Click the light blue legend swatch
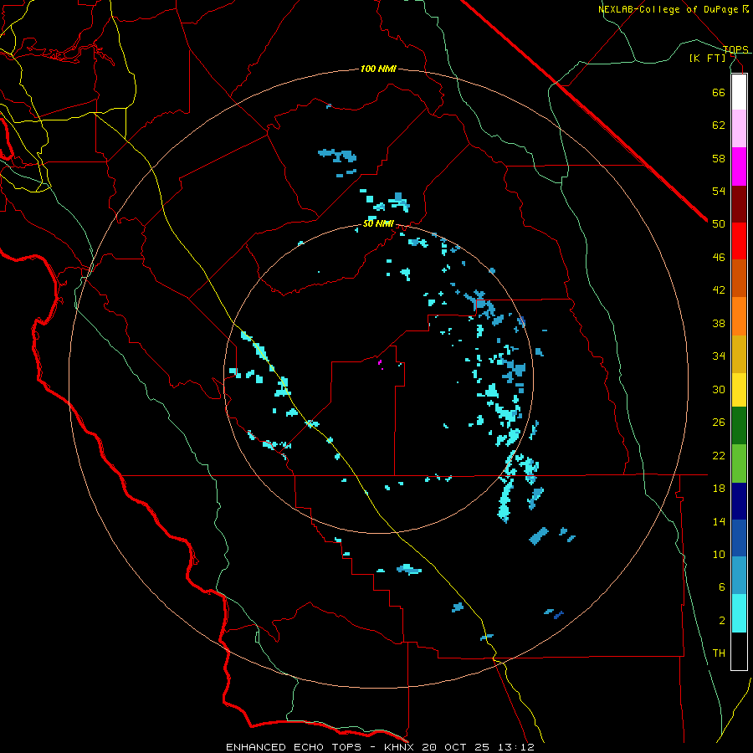The image size is (753, 753). (739, 576)
